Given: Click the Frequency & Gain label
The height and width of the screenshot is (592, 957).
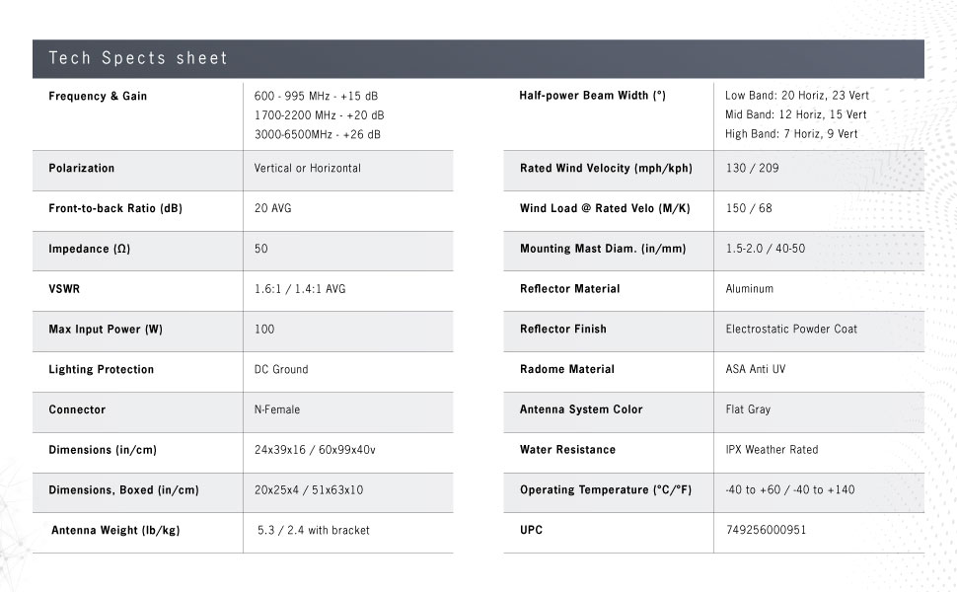Looking at the screenshot, I should pos(98,97).
